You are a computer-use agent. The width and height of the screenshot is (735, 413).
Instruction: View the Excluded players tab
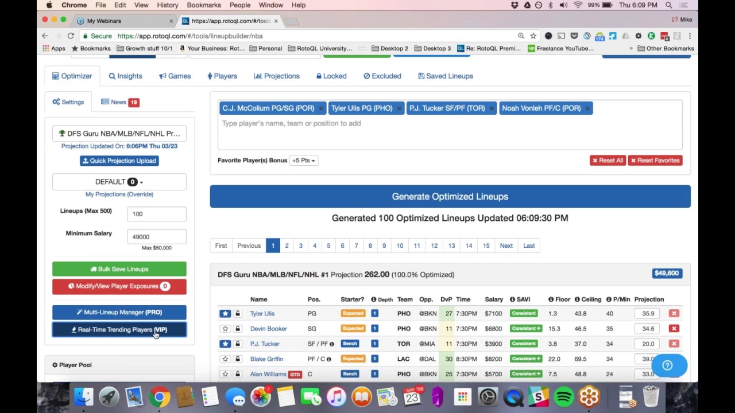pos(382,76)
